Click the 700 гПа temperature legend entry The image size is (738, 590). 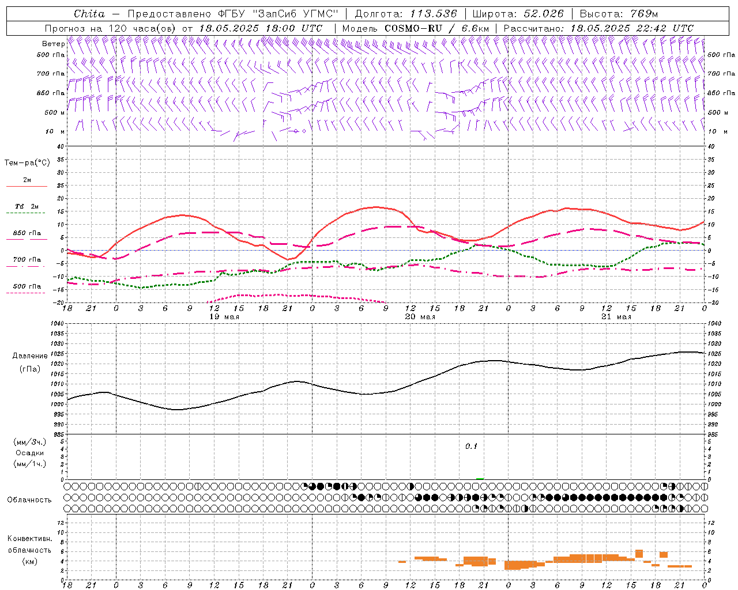pos(27,260)
